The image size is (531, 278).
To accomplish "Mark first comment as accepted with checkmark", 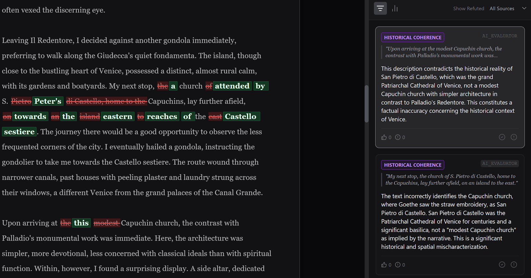I will pos(502,137).
